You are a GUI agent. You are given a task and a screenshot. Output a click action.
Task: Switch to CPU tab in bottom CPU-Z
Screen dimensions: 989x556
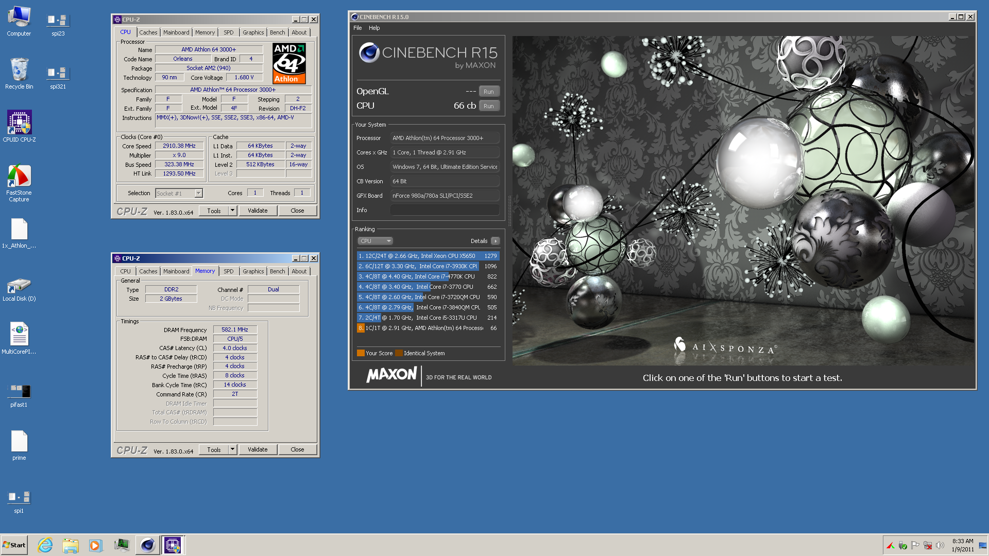(126, 271)
